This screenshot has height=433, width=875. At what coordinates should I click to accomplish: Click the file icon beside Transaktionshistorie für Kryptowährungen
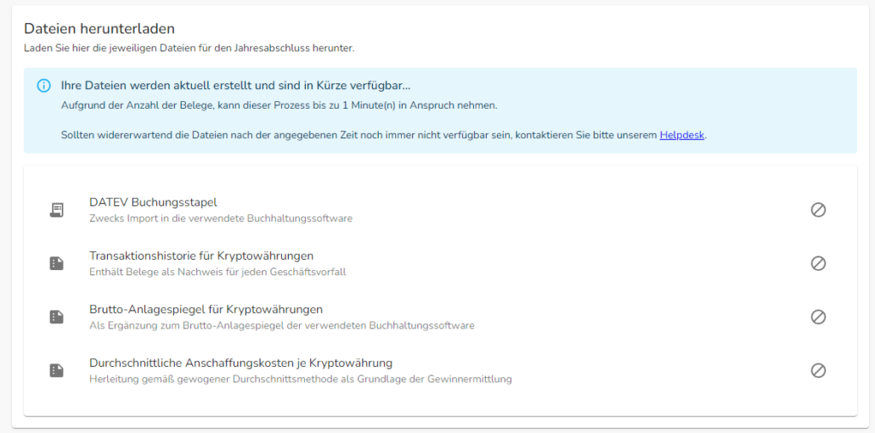point(56,263)
